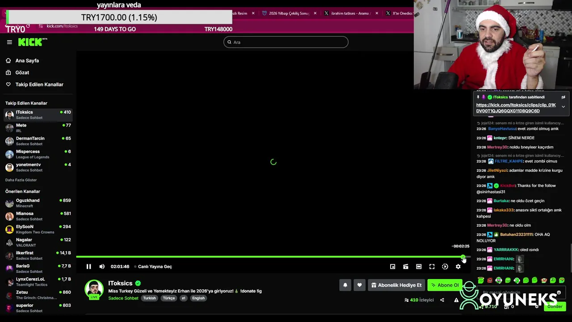This screenshot has height=322, width=572.
Task: Open Nagalar VALORANT channel
Action: (x=38, y=242)
